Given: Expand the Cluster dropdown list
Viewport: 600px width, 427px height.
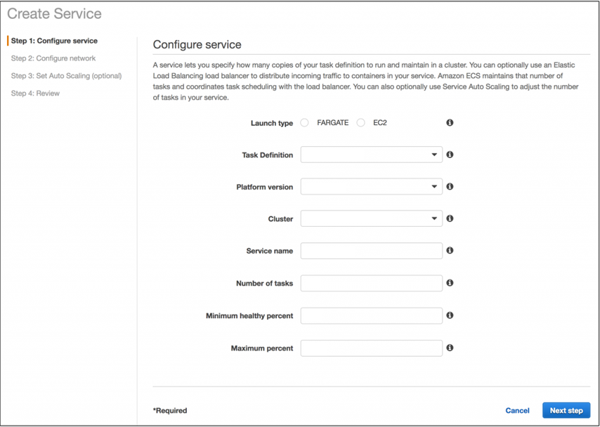Looking at the screenshot, I should coord(371,218).
